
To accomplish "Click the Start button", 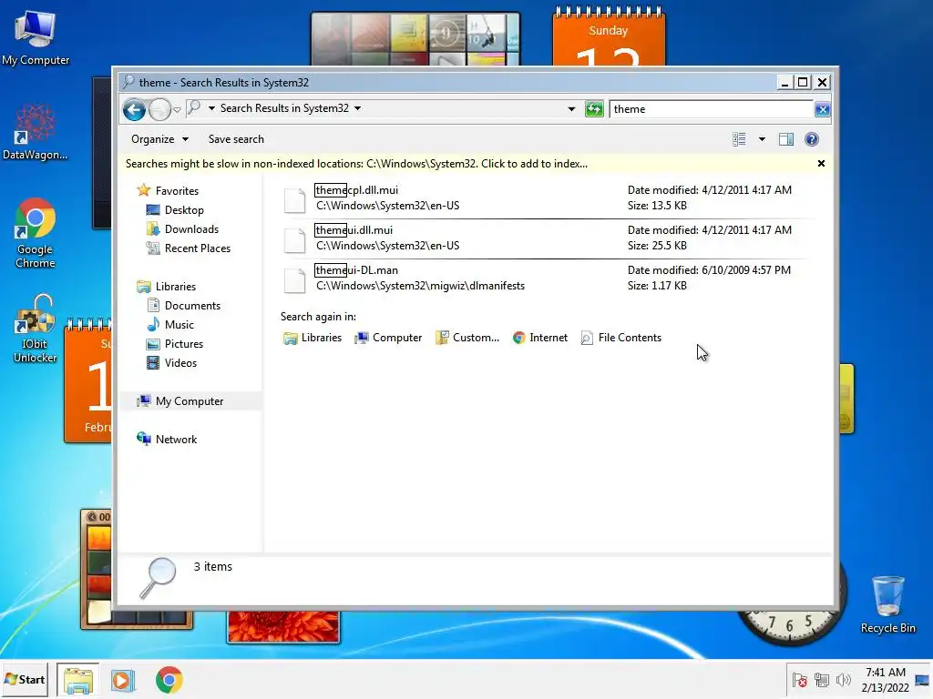I will coord(25,679).
